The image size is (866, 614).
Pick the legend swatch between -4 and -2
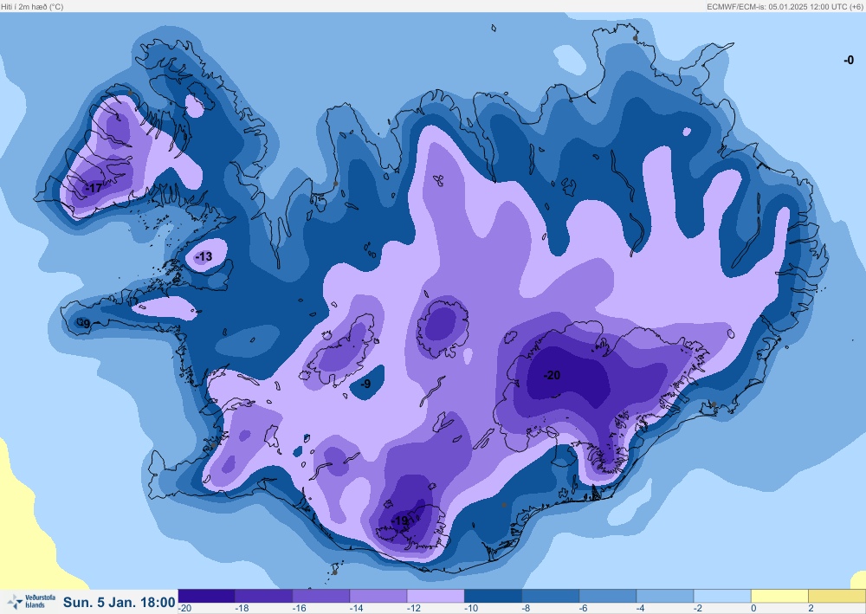point(665,596)
